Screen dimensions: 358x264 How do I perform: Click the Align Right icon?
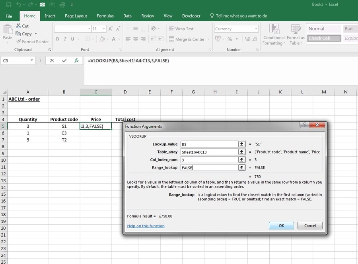[143, 39]
